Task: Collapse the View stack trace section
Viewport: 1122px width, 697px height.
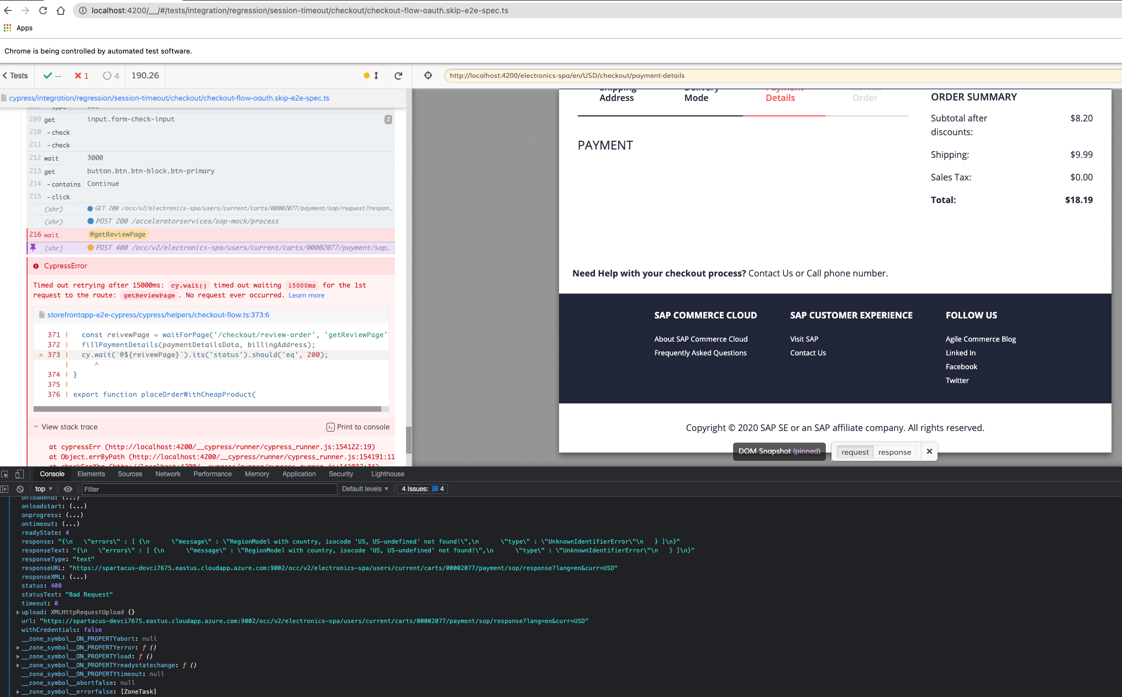Action: point(65,427)
